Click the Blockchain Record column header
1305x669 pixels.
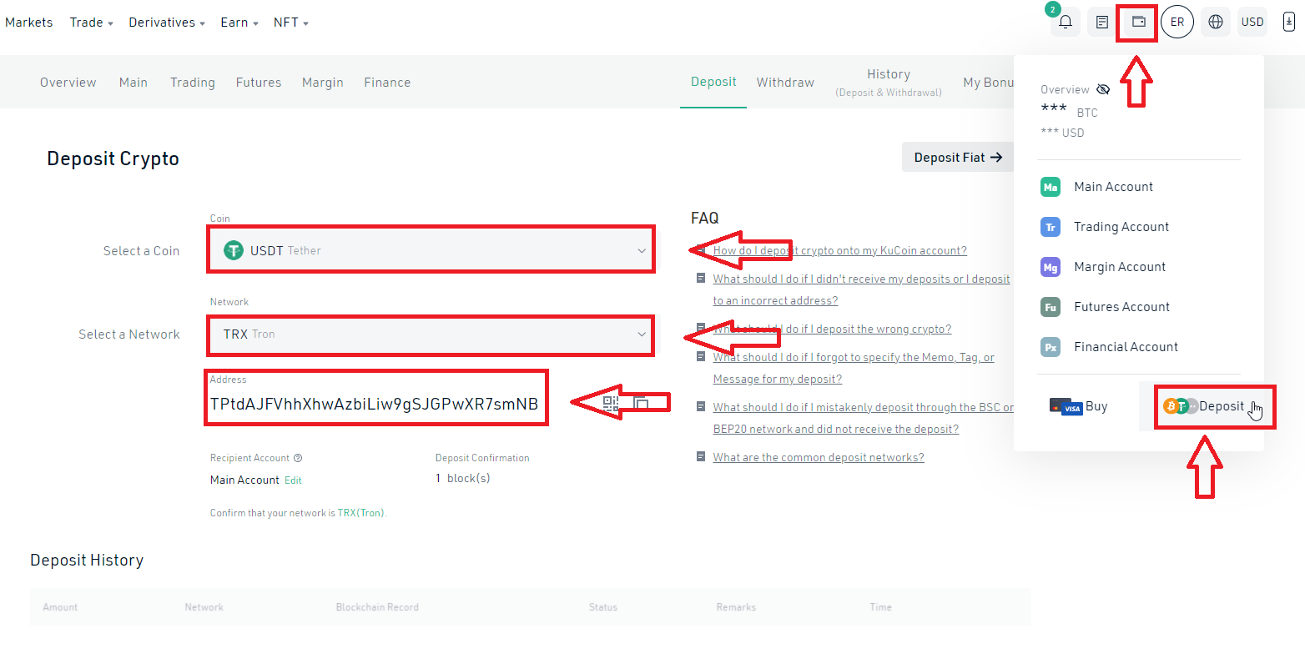pyautogui.click(x=377, y=607)
